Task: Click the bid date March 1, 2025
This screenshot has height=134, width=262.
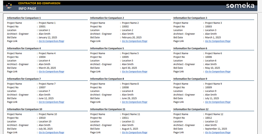Action: click(213, 38)
